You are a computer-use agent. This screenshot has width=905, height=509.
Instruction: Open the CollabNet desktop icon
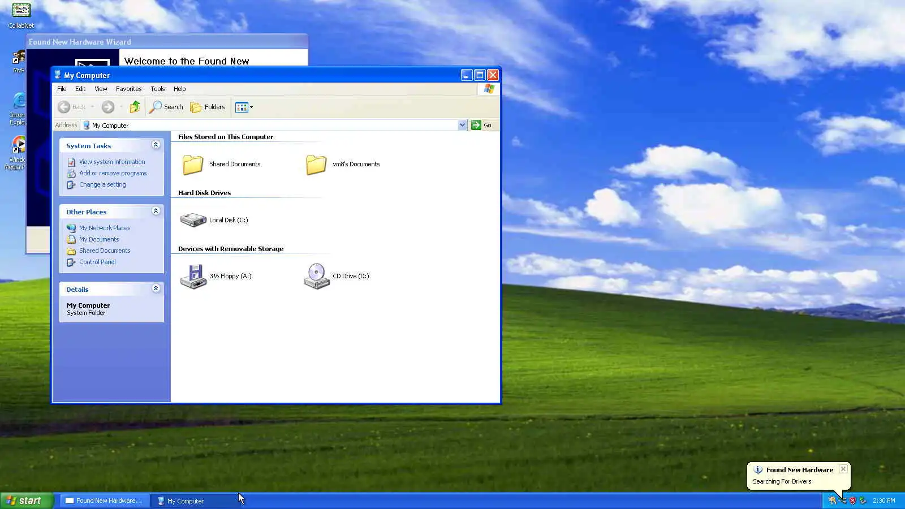click(x=21, y=16)
